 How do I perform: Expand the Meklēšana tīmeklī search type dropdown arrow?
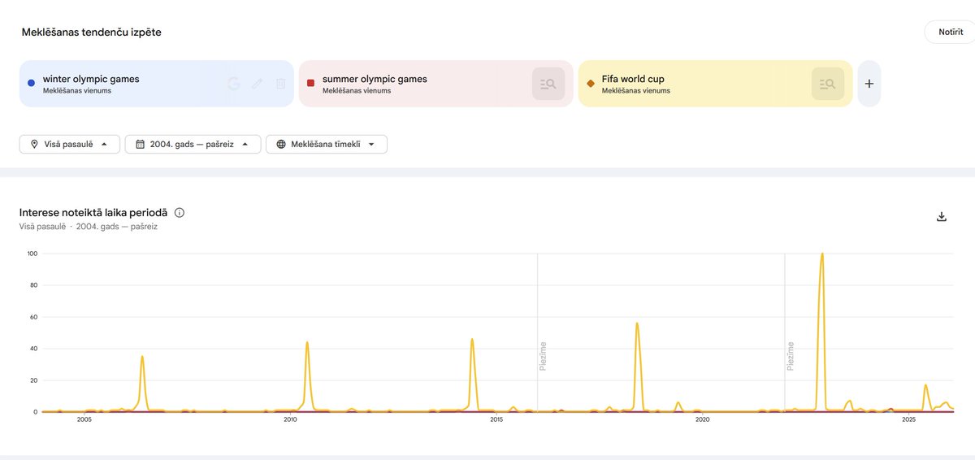coord(371,144)
